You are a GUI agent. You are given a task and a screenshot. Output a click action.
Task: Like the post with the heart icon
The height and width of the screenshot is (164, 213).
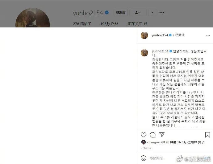click(x=144, y=135)
